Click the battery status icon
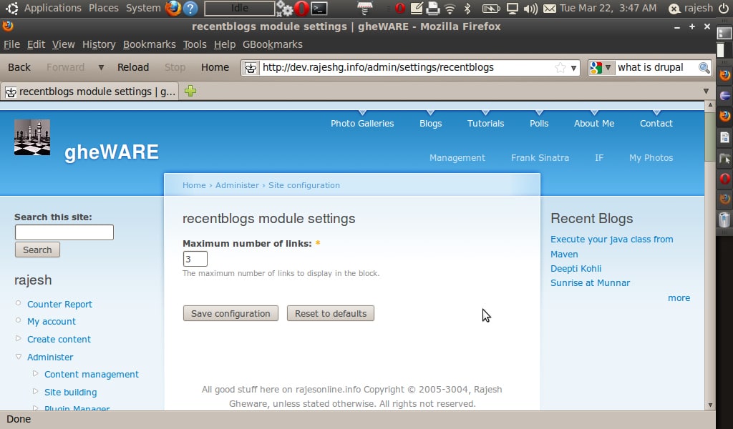This screenshot has height=429, width=733. (x=491, y=8)
